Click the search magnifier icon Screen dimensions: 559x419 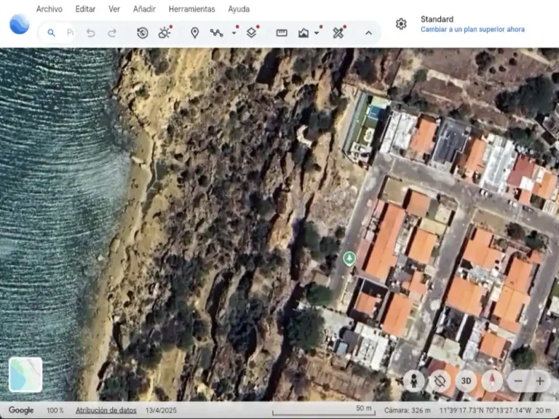52,33
